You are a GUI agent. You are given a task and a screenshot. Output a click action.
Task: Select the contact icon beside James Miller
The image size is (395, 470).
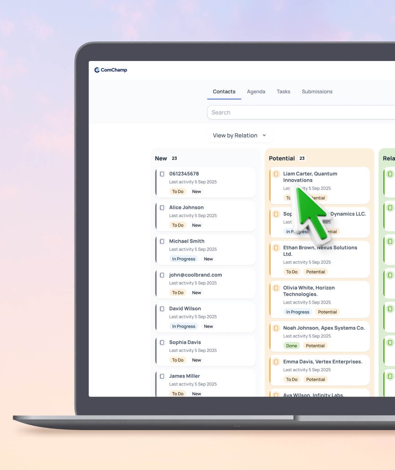pyautogui.click(x=162, y=376)
